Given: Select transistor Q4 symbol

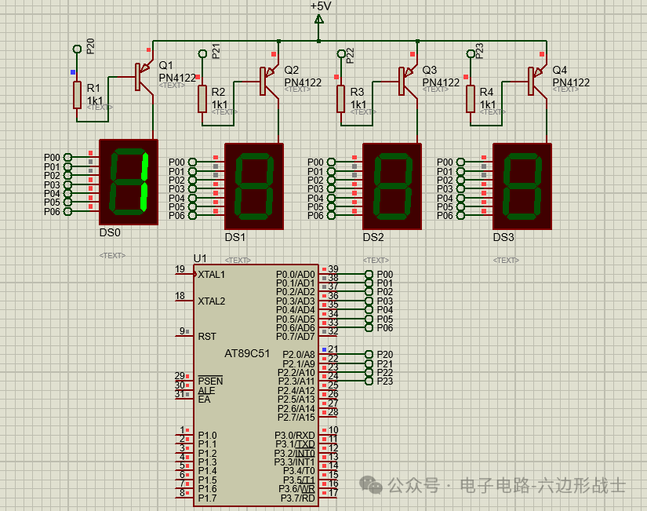Looking at the screenshot, I should click(537, 81).
